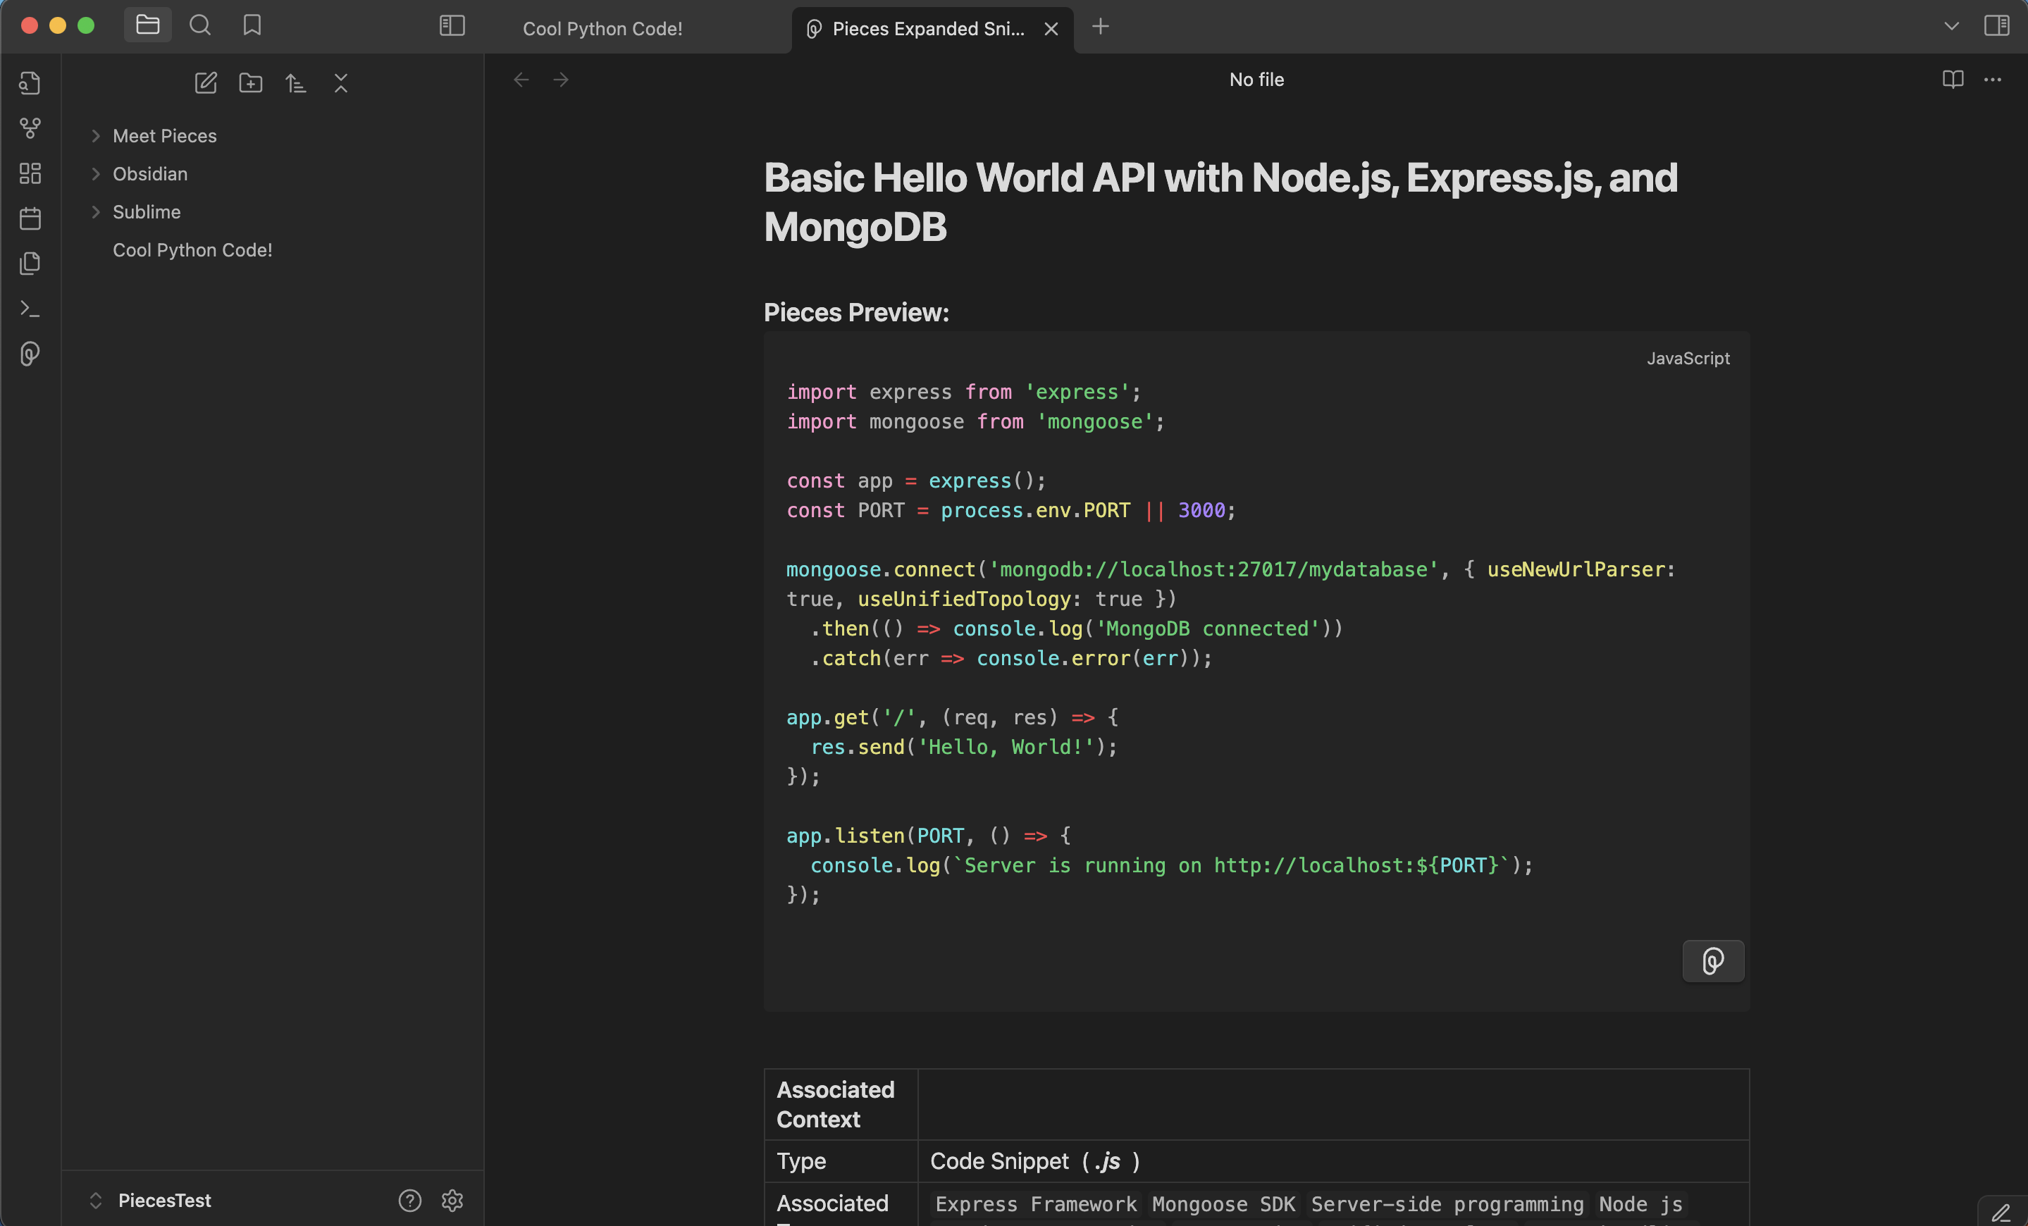The width and height of the screenshot is (2028, 1226).
Task: Open the PiecesTest vault switcher
Action: [150, 1201]
